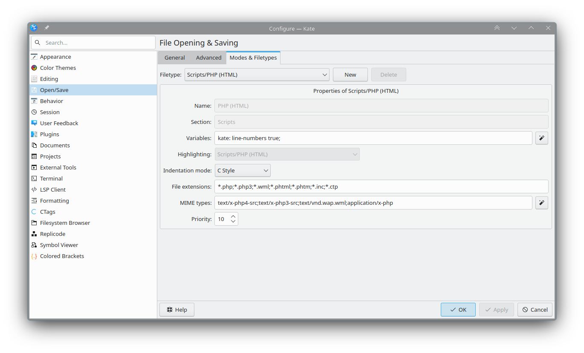Open the User Feedback icon
Image resolution: width=584 pixels, height=353 pixels.
34,123
